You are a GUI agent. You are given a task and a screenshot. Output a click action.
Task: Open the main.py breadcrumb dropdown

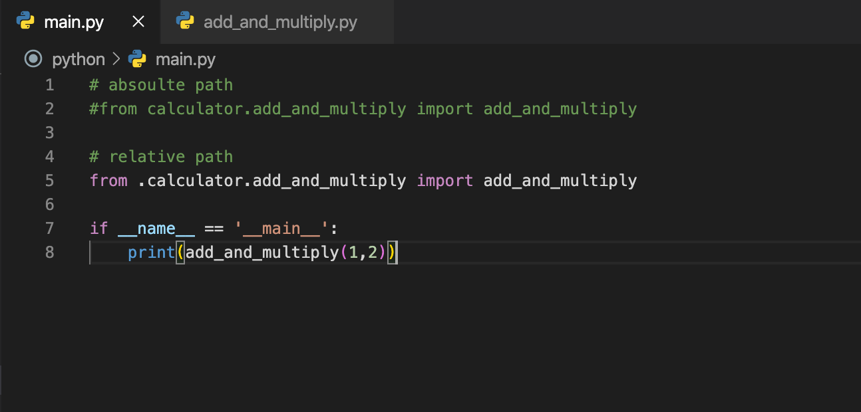(x=185, y=59)
